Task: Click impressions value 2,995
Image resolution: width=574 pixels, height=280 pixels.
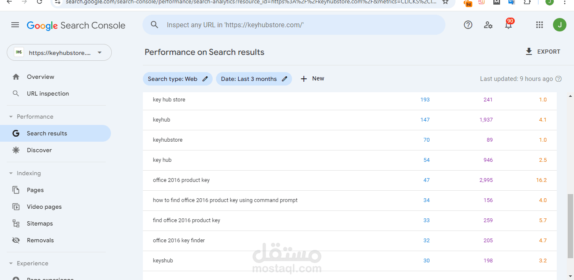Action: click(x=486, y=180)
